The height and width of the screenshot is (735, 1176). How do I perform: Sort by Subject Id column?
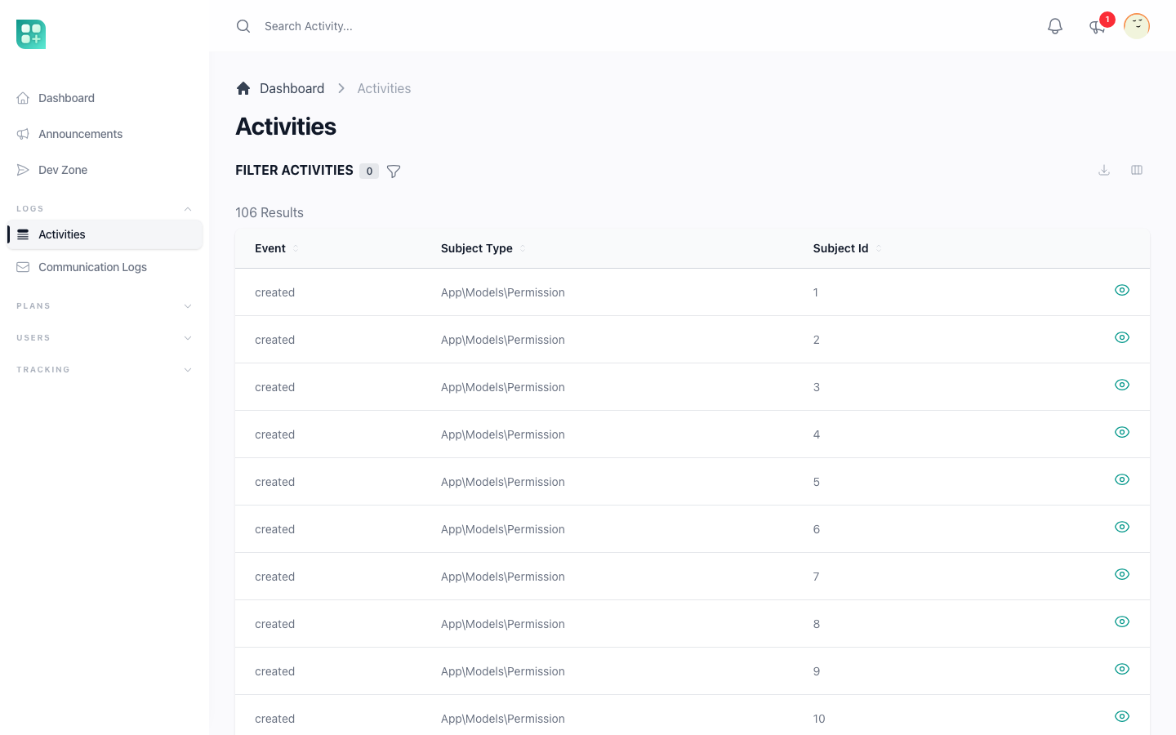pos(847,248)
